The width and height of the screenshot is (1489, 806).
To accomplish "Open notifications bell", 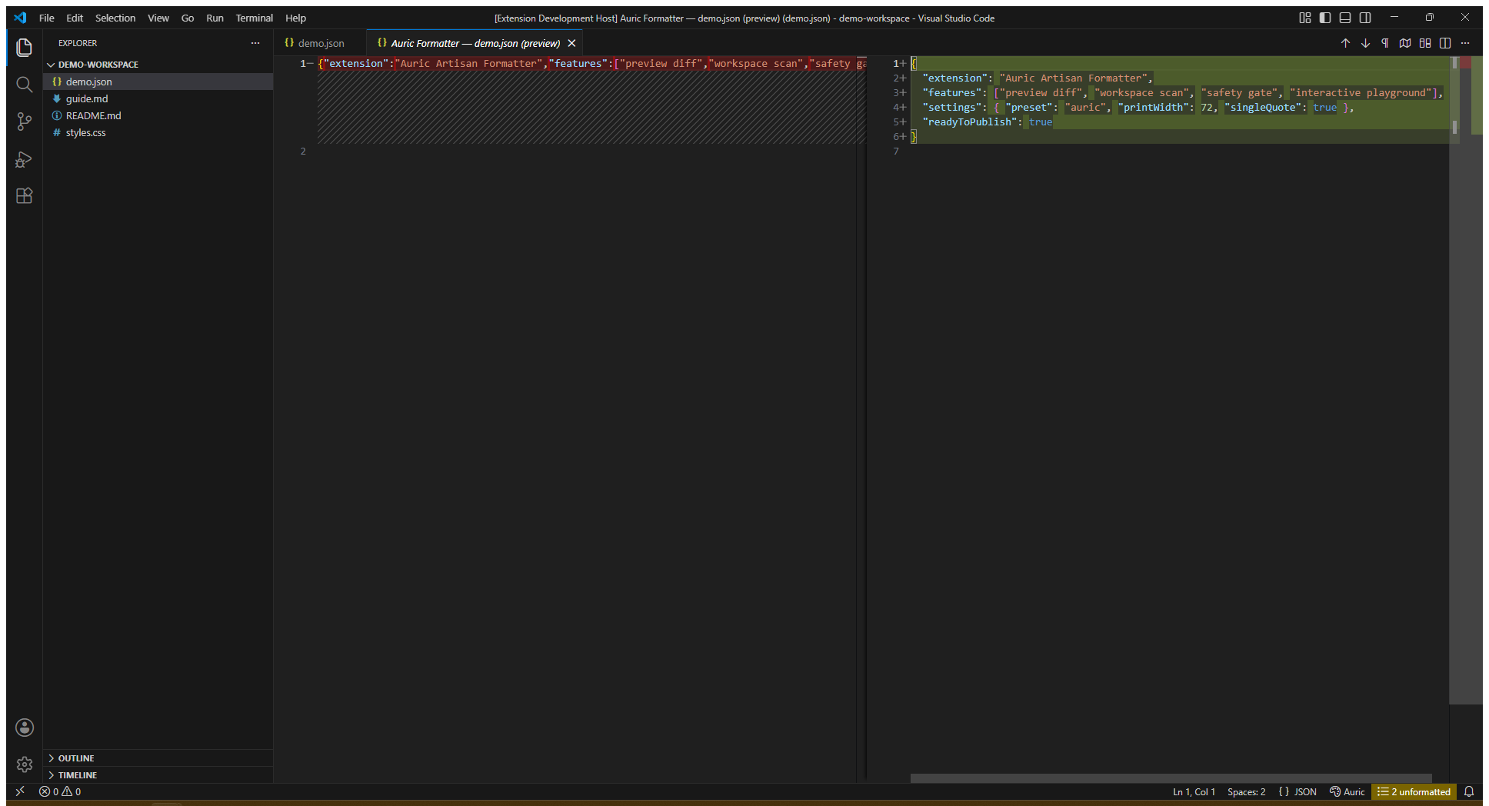I will pyautogui.click(x=1469, y=791).
